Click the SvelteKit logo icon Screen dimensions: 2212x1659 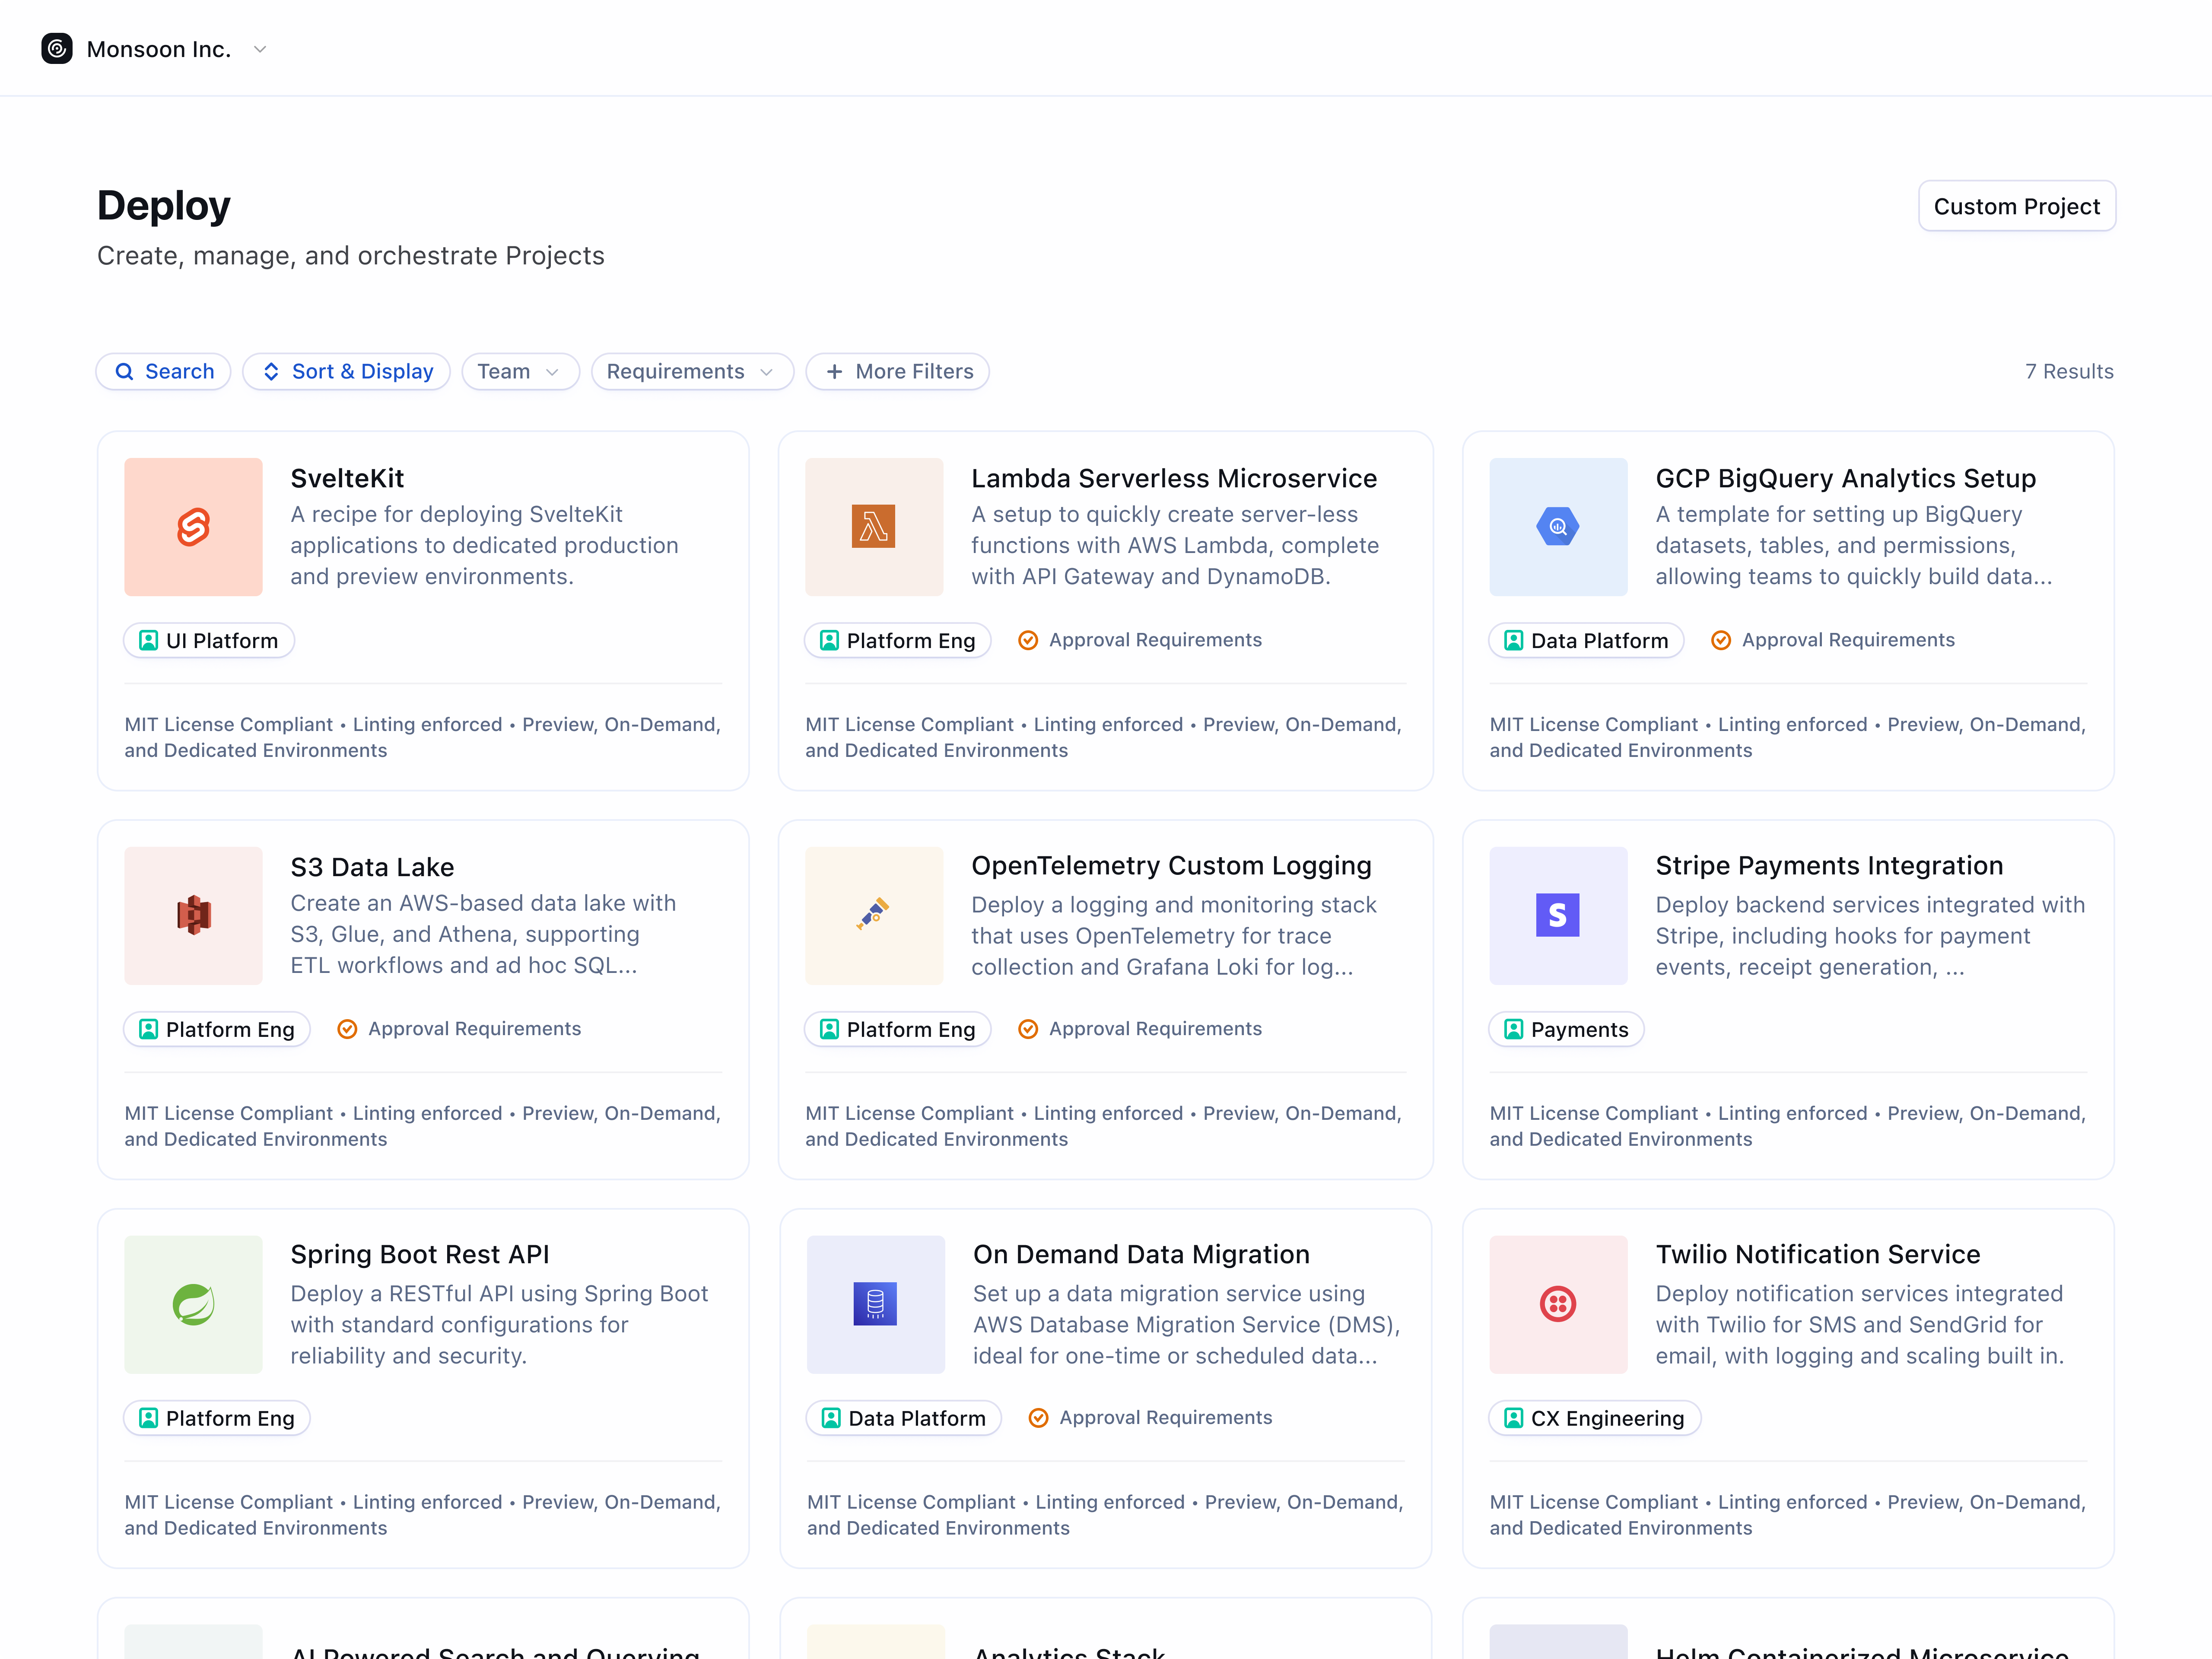pos(193,527)
